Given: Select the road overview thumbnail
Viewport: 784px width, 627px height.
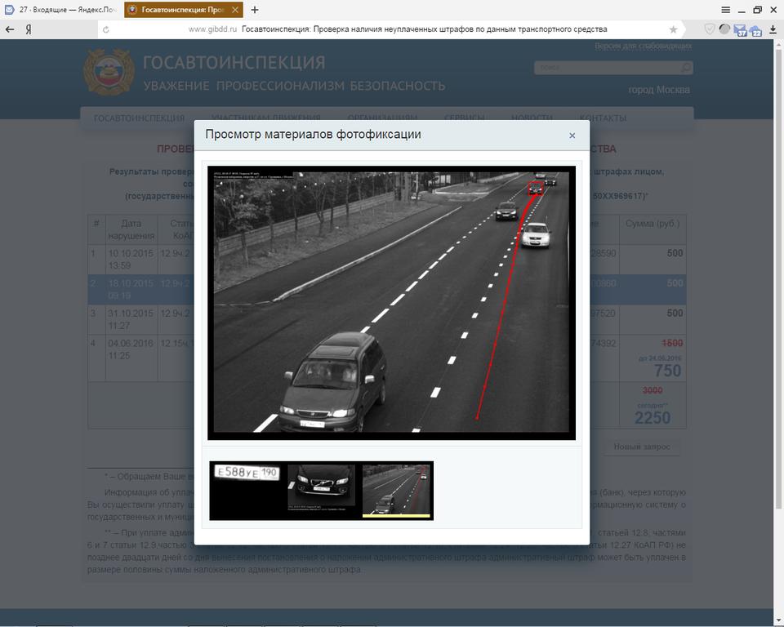Looking at the screenshot, I should [397, 490].
